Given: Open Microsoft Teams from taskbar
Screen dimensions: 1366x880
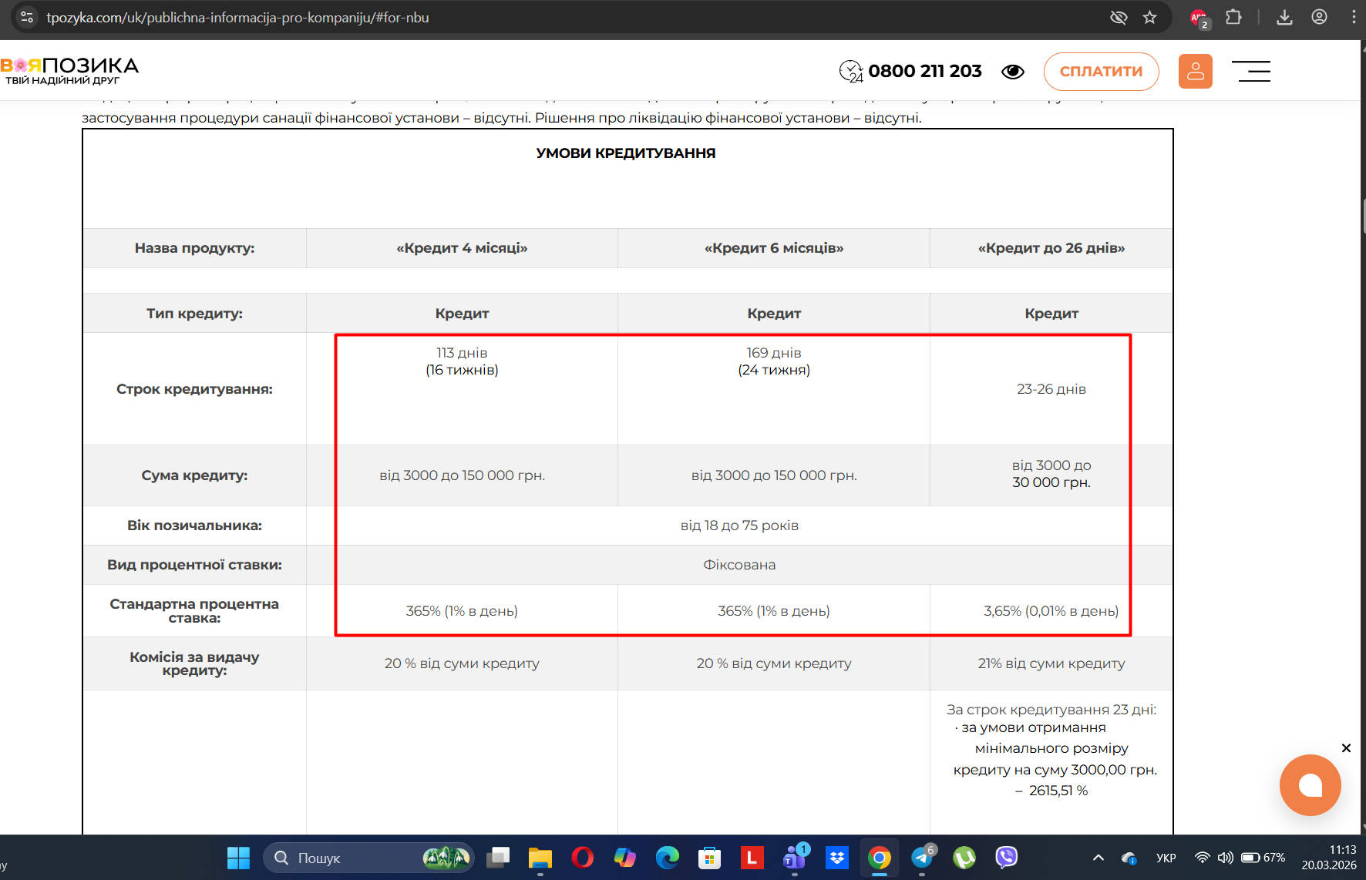Looking at the screenshot, I should point(795,858).
